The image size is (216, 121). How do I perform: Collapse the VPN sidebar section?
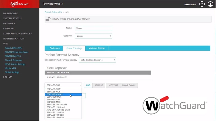click(6, 44)
